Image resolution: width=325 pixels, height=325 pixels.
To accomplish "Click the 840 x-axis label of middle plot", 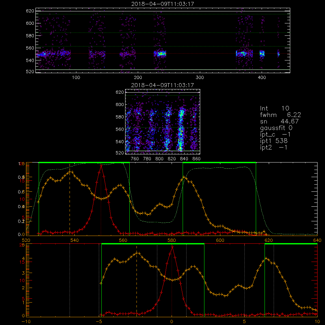I will point(184,159).
